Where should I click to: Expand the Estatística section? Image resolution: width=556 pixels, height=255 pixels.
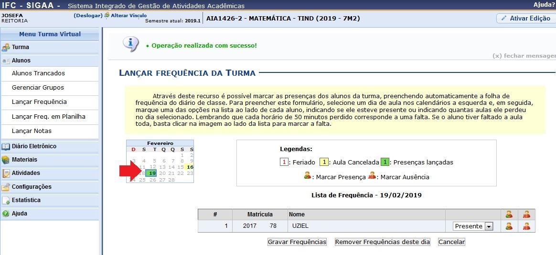[x=50, y=200]
